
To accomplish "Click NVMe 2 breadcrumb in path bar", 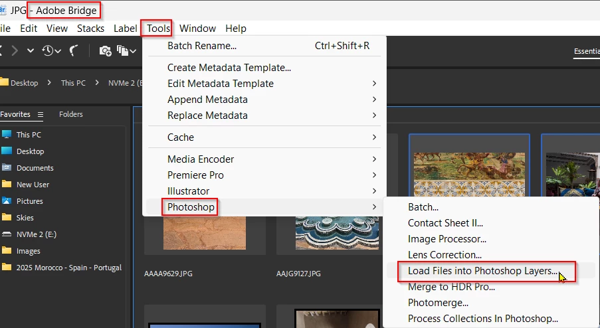I will coord(125,83).
